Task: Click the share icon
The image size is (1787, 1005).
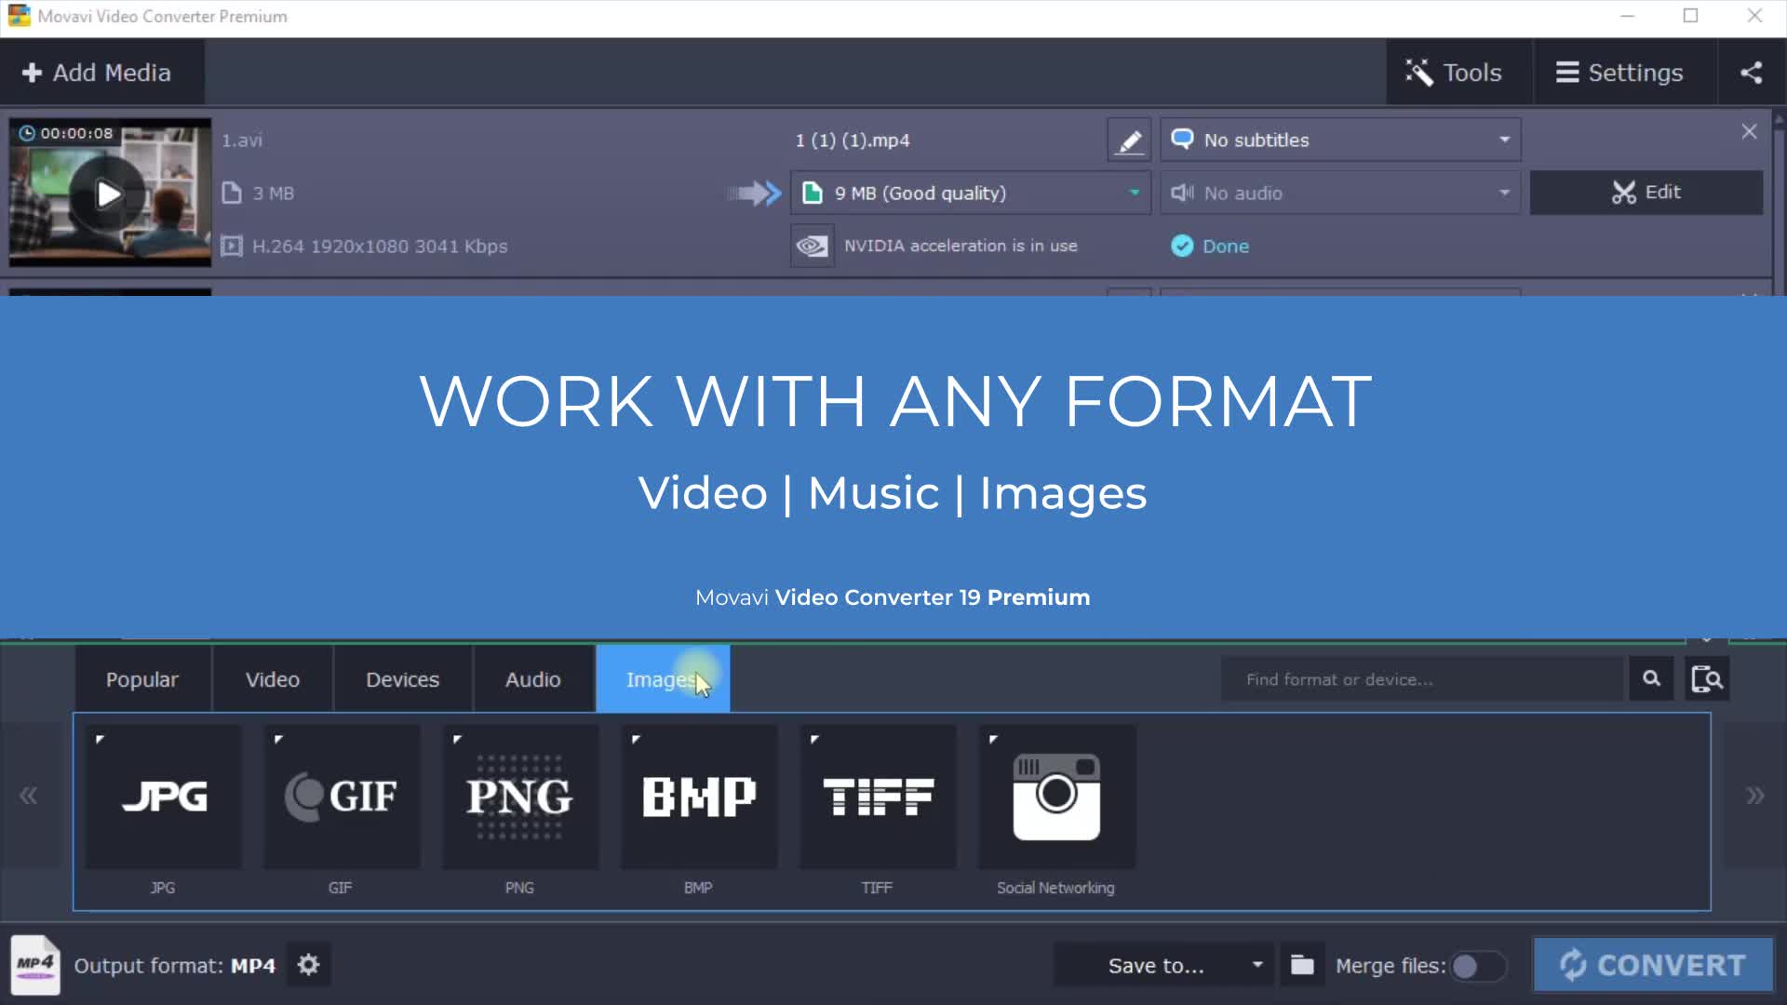Action: click(x=1751, y=73)
